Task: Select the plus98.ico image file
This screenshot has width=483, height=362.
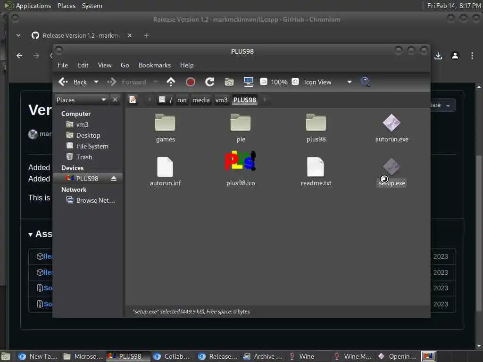Action: pos(241,169)
